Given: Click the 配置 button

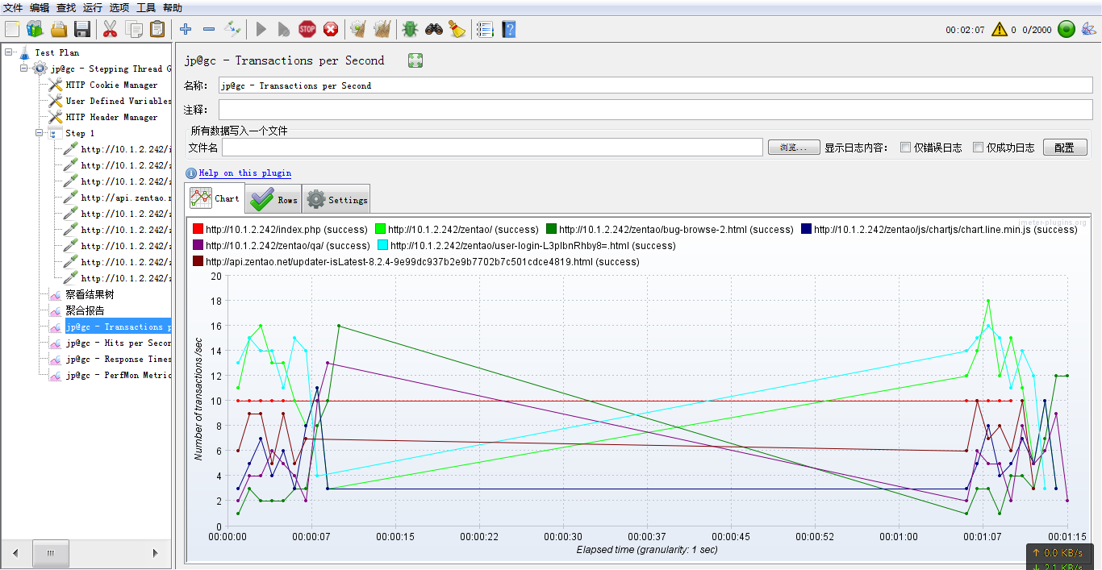Looking at the screenshot, I should [1065, 148].
